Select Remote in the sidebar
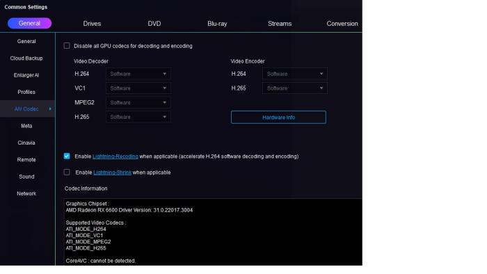 tap(26, 160)
